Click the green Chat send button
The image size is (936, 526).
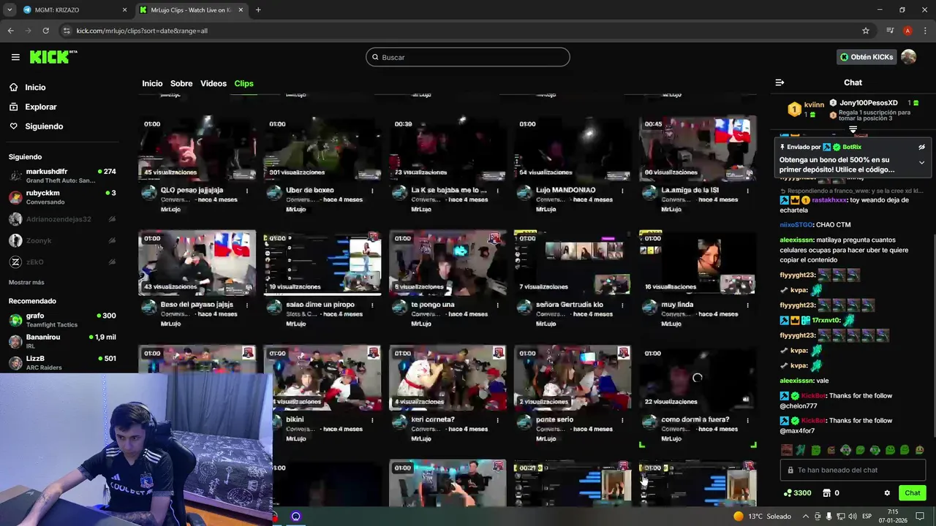[x=912, y=493]
